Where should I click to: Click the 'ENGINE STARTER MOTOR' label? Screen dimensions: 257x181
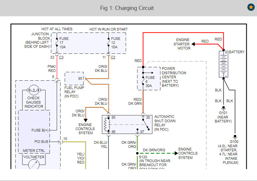[182, 44]
